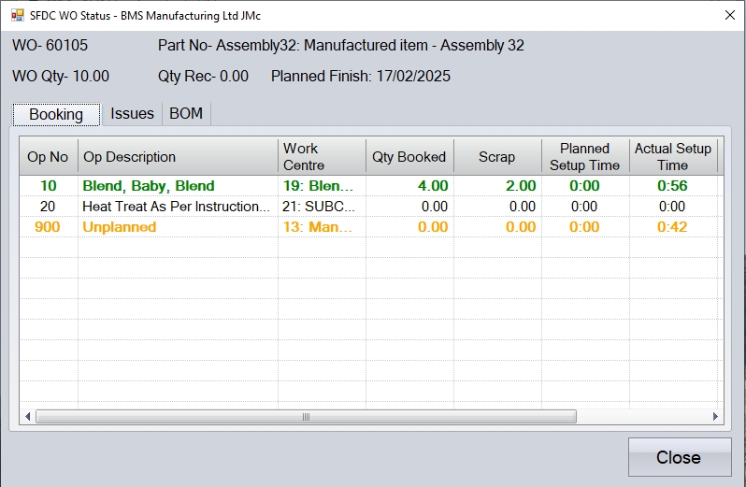
Task: Select the Heat Treat As Per Instruction row
Action: [x=176, y=207]
